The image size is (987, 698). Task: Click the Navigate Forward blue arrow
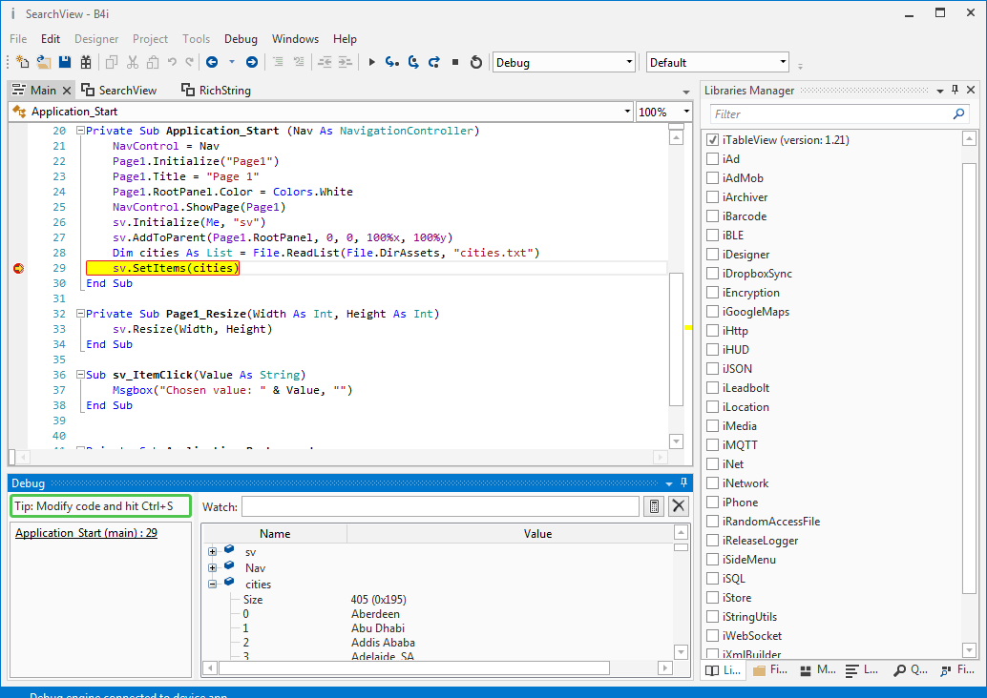tap(252, 62)
